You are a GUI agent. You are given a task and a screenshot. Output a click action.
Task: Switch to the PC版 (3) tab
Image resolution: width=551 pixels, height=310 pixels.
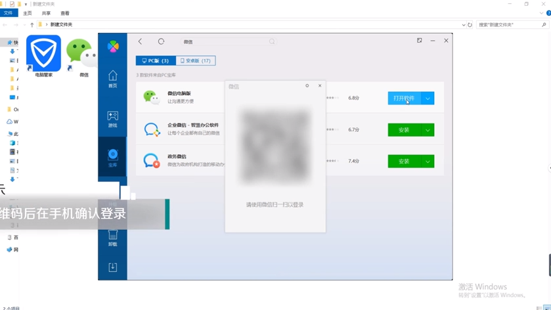(156, 60)
